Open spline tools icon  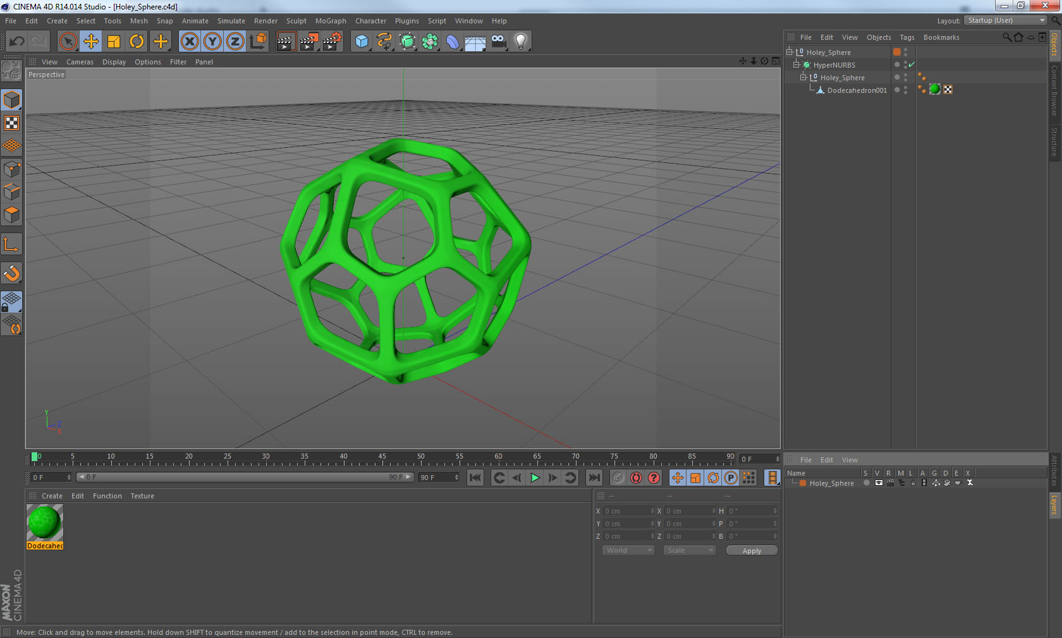click(x=384, y=42)
